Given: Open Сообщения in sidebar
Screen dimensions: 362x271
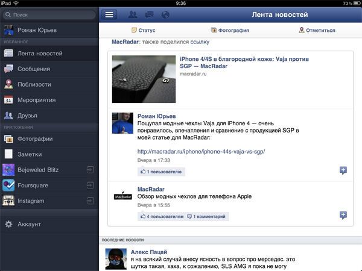Looking at the screenshot, I should tap(49, 69).
